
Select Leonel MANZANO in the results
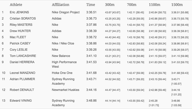click(x=22, y=73)
